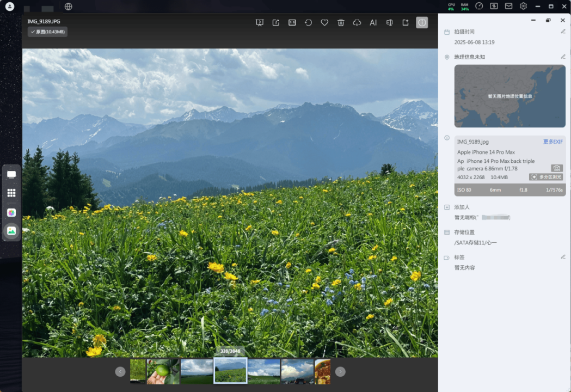Favorite this photo with the heart icon
Image resolution: width=571 pixels, height=392 pixels.
click(x=324, y=22)
